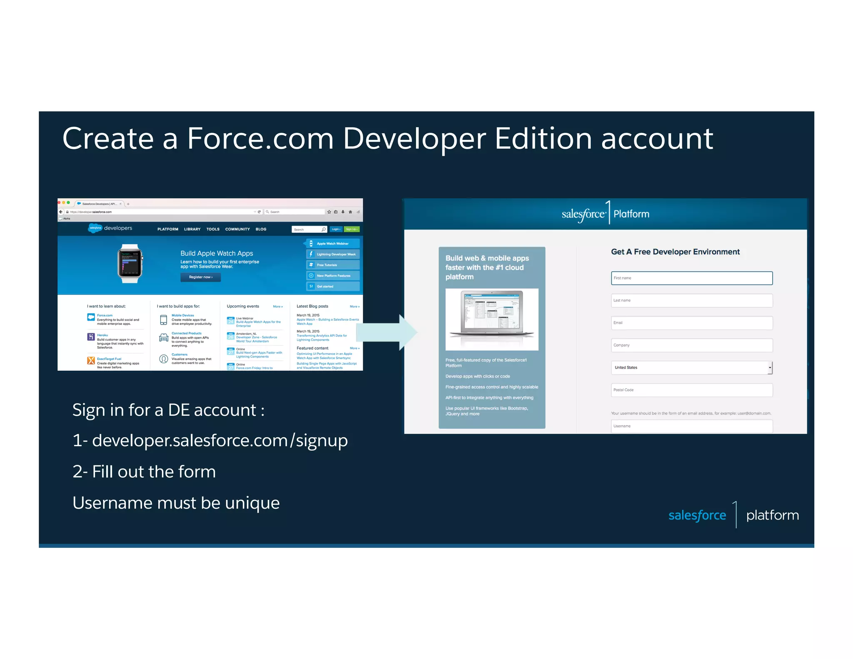The width and height of the screenshot is (853, 659).
Task: Click Lightning Developer Week banner button
Action: (x=333, y=254)
